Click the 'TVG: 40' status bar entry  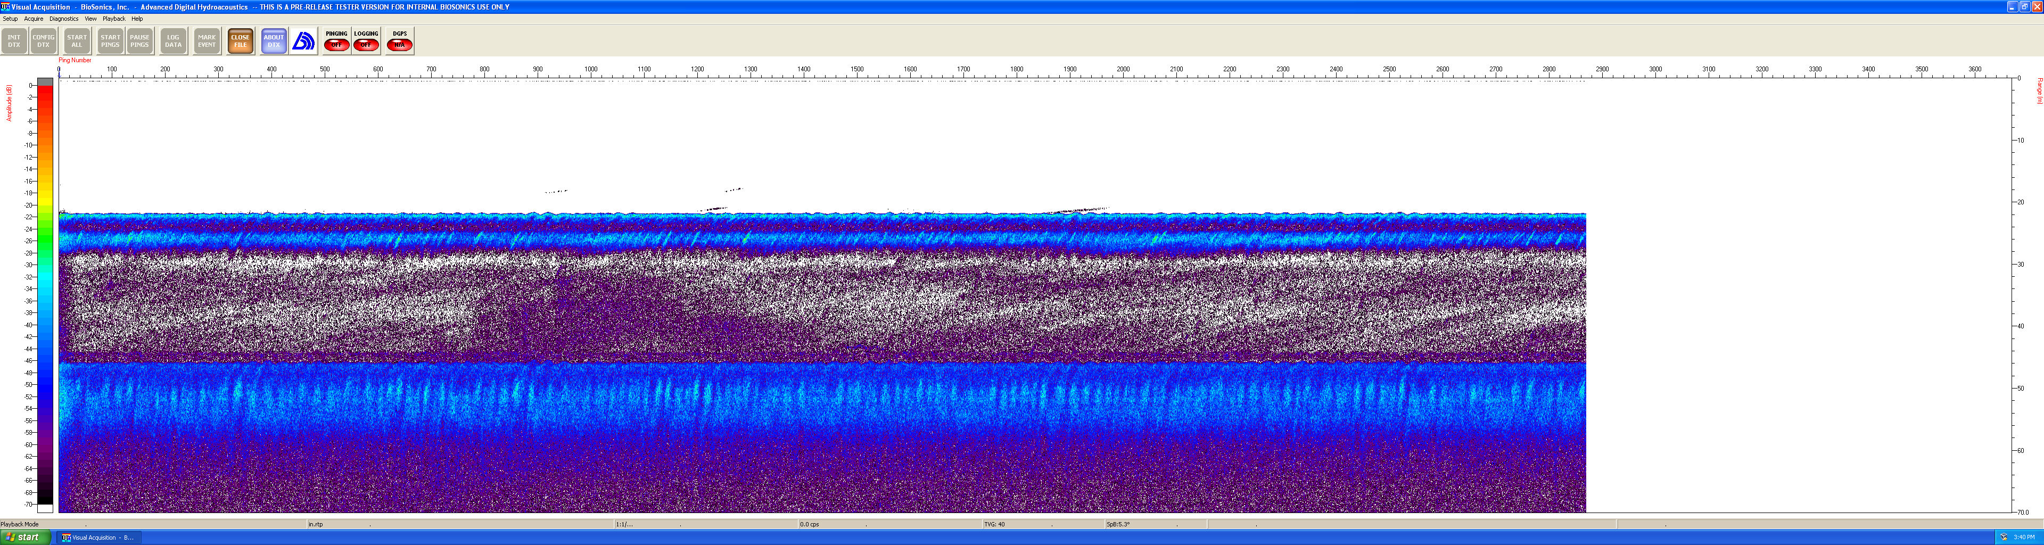(994, 524)
